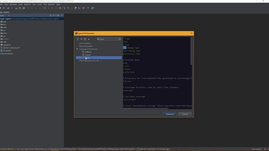Open the Project view dropdown arrow

pos(9,16)
